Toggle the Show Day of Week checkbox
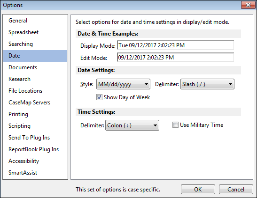Image resolution: width=257 pixels, height=198 pixels. (x=99, y=97)
